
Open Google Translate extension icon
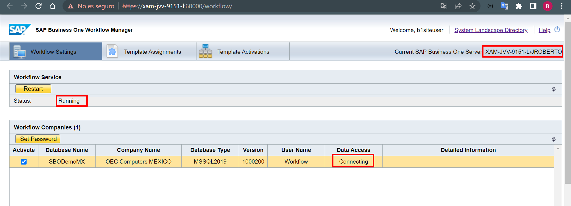point(504,6)
